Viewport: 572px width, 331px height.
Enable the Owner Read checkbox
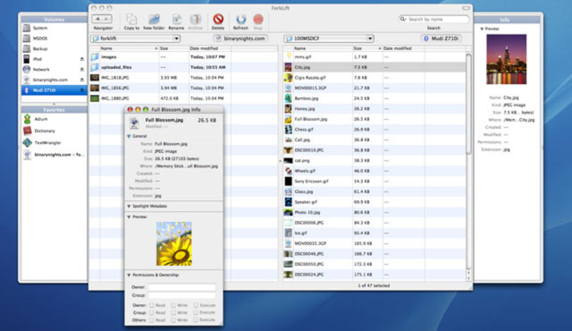pyautogui.click(x=152, y=305)
